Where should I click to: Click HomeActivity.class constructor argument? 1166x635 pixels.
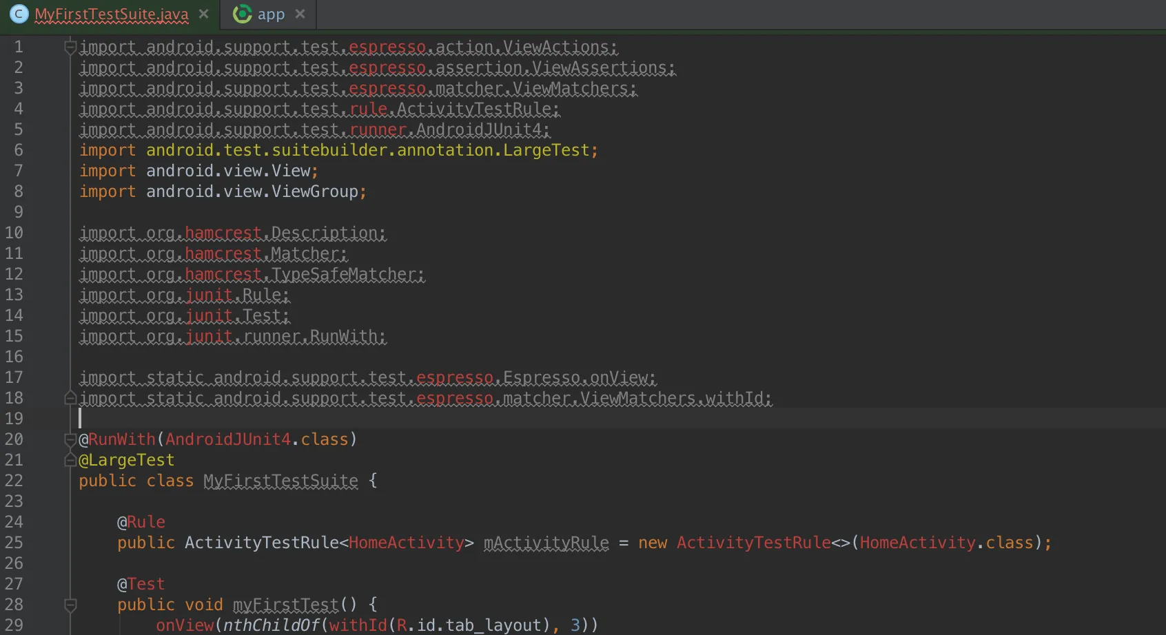pos(948,543)
